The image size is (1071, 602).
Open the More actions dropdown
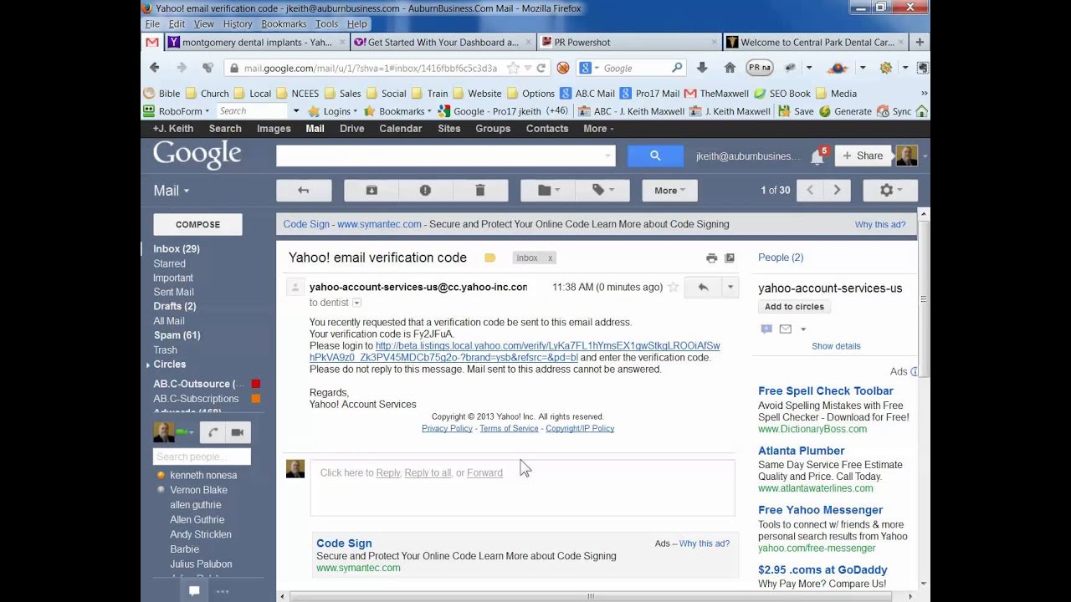click(x=668, y=190)
